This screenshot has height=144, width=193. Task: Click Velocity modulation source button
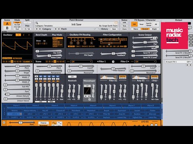click(14, 110)
